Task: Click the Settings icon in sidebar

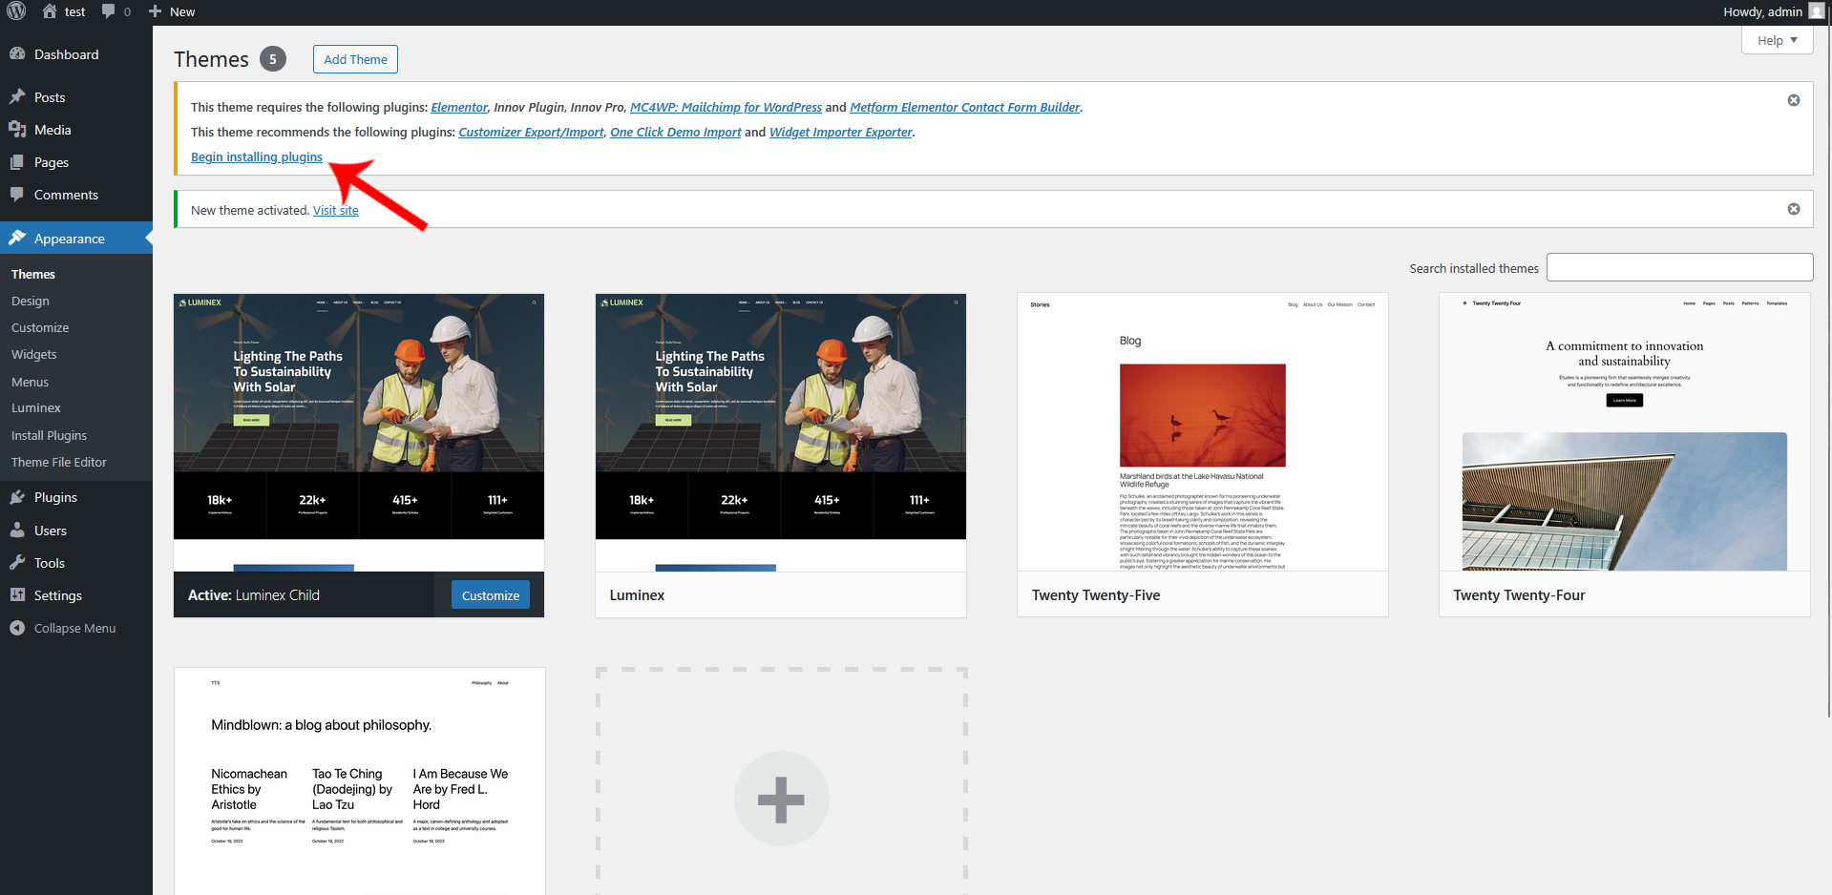Action: click(17, 595)
